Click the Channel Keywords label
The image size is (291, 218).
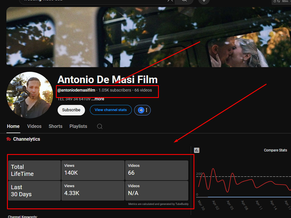(23, 217)
